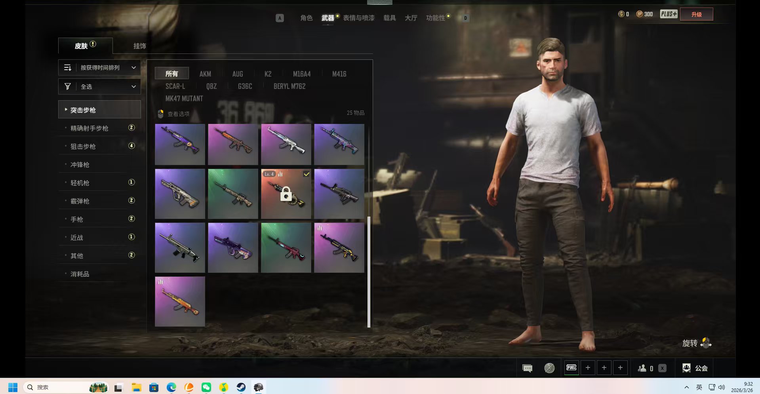This screenshot has height=394, width=760.
Task: Open the 全选 filter dropdown
Action: [99, 87]
